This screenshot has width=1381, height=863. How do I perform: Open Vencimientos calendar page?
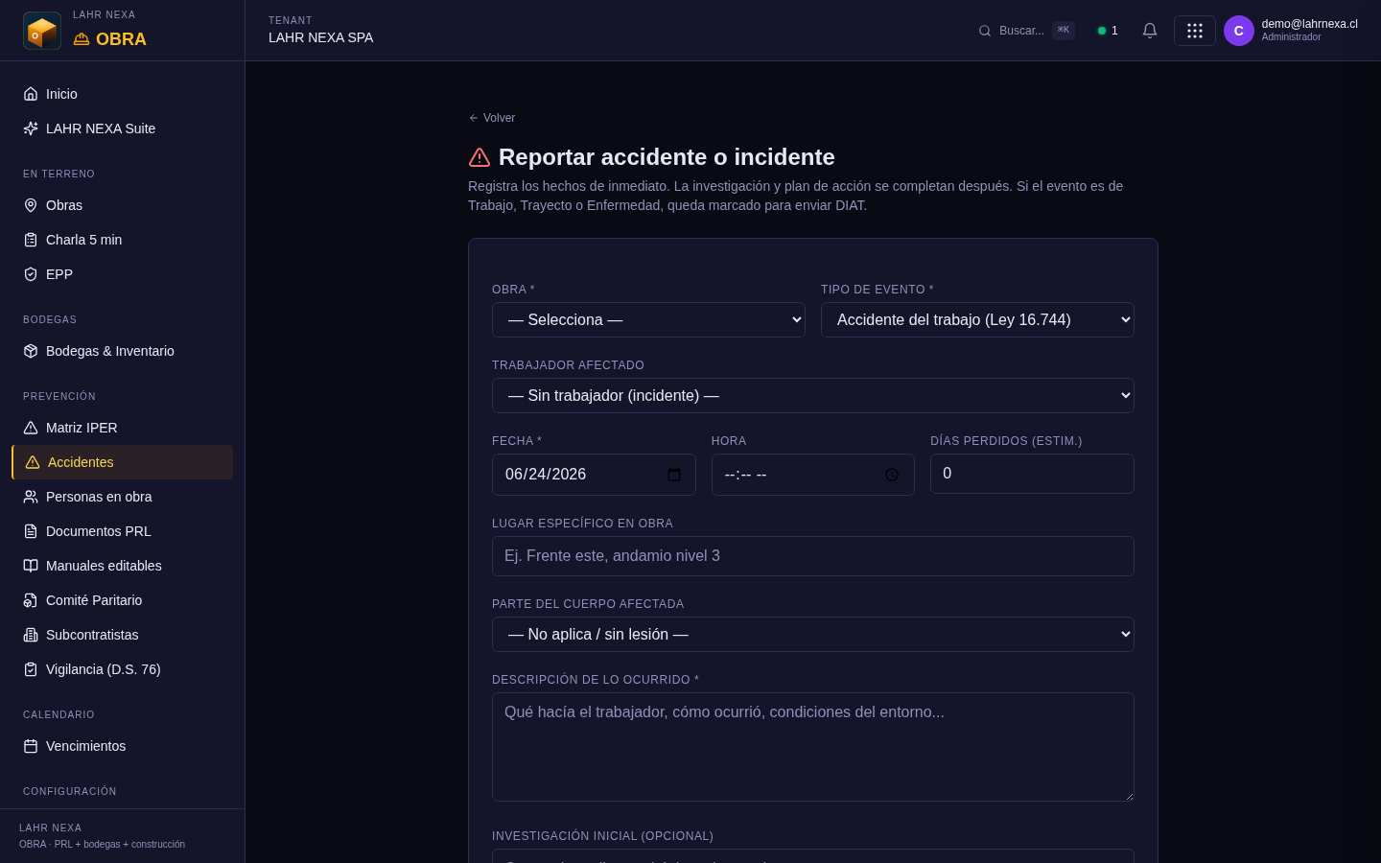coord(123,746)
